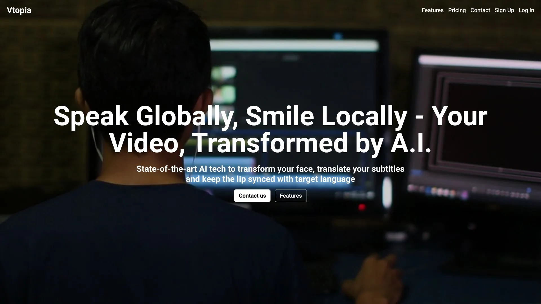Click Vtopia to return to the homepage

click(x=19, y=10)
